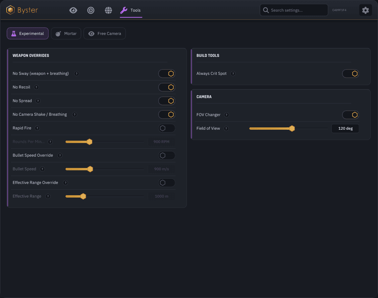378x298 pixels.
Task: Open the target (aim) section icon
Action: 91,10
